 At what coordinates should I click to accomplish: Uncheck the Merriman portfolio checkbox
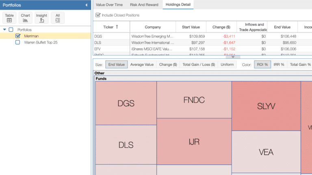point(18,36)
